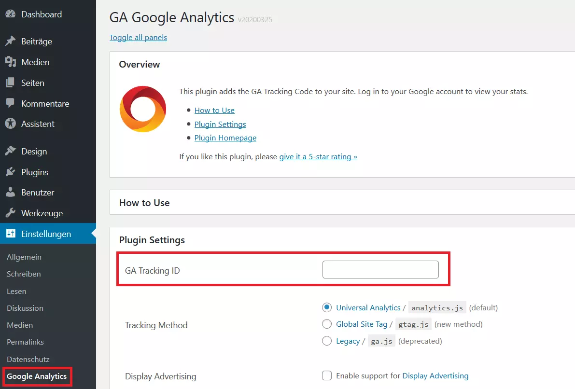Image resolution: width=575 pixels, height=389 pixels.
Task: Click give it a 5-star rating link
Action: click(x=318, y=156)
